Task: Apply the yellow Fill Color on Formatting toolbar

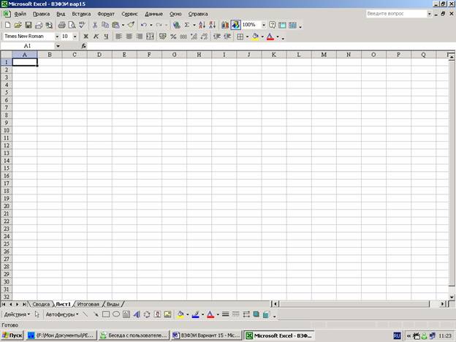Action: [x=255, y=37]
